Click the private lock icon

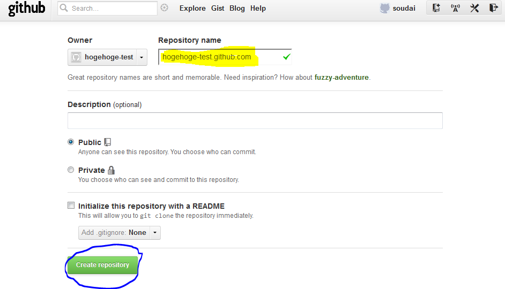111,170
